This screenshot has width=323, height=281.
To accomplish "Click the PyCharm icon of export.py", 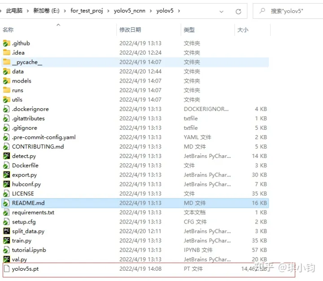I will pyautogui.click(x=7, y=175).
